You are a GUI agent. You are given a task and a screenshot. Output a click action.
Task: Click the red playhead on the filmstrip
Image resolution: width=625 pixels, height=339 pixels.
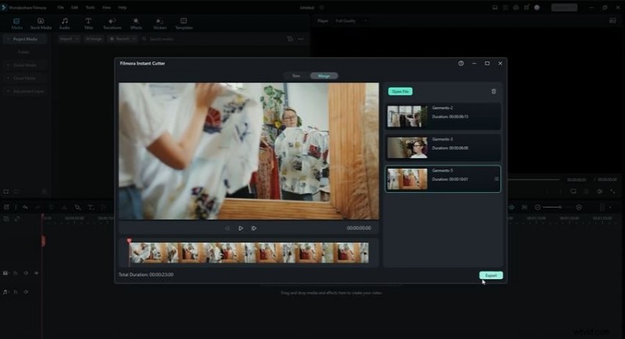pyautogui.click(x=129, y=241)
